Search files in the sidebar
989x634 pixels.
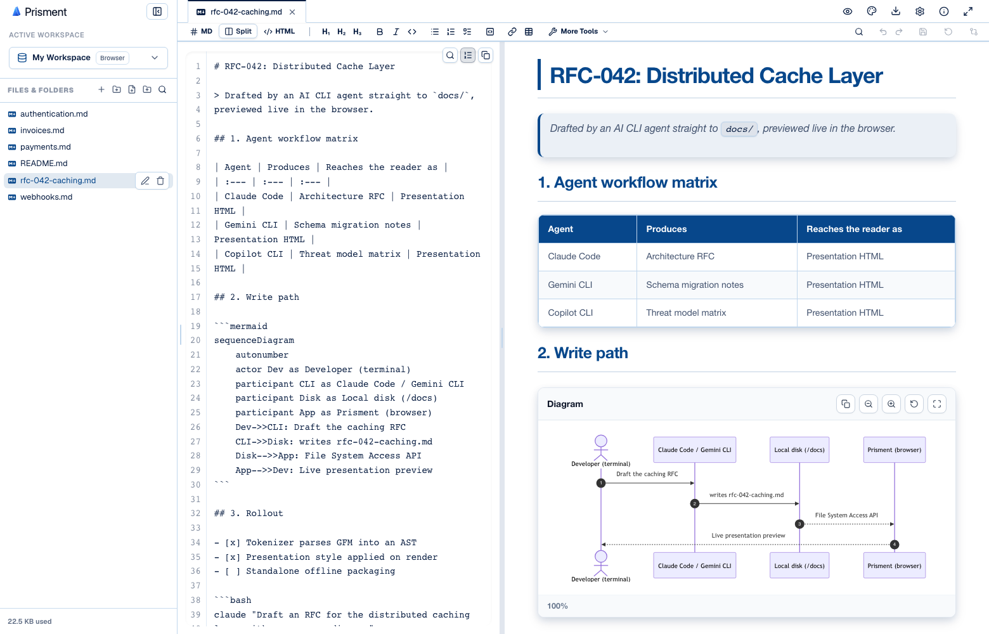162,89
